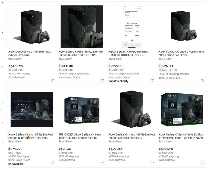Open the boxed Xbox image of $1,088.95 listing
209x169 pixels.
[x=182, y=109]
